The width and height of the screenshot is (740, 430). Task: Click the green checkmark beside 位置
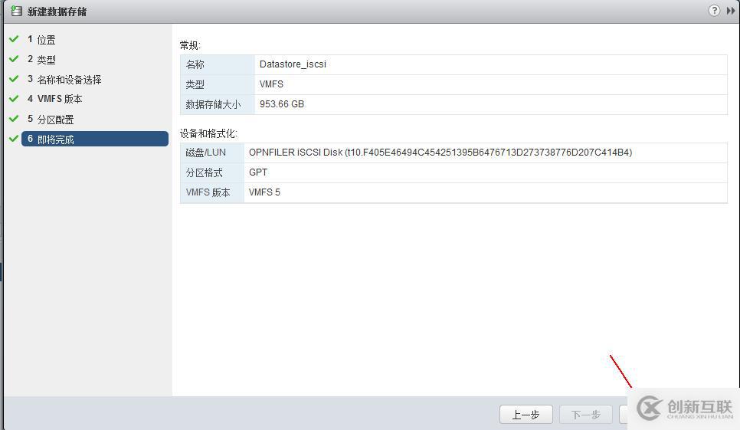click(x=14, y=38)
